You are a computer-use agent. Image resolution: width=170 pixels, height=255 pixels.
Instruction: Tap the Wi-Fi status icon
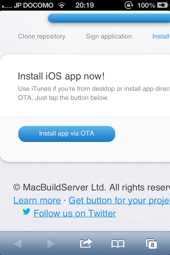[x=62, y=5]
